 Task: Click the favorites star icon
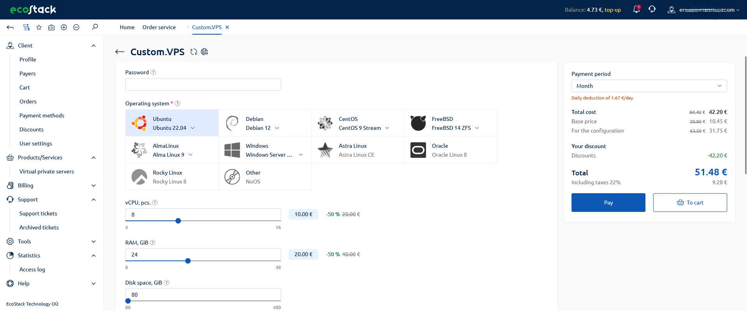coord(39,27)
